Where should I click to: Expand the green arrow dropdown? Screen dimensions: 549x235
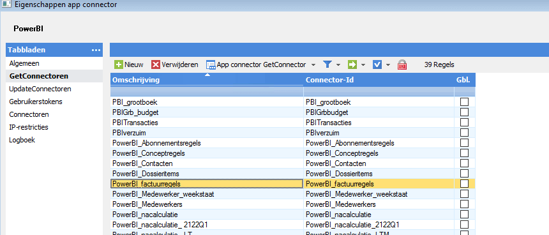click(363, 64)
